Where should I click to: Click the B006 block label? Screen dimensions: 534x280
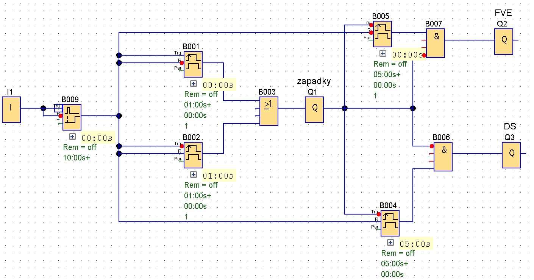coord(441,137)
